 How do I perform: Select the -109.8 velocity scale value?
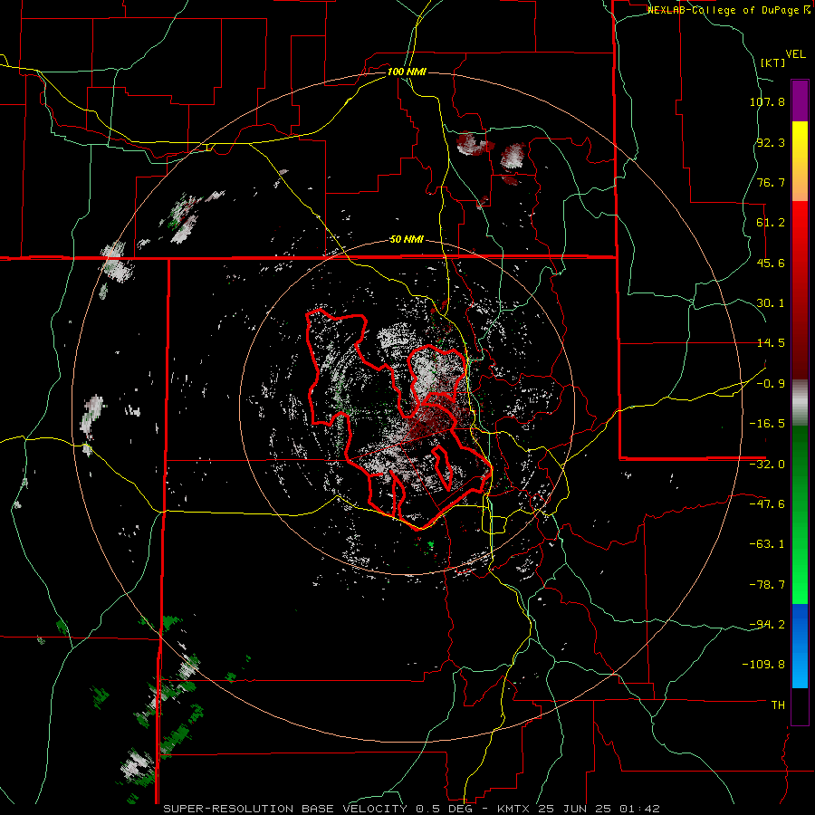[x=764, y=665]
